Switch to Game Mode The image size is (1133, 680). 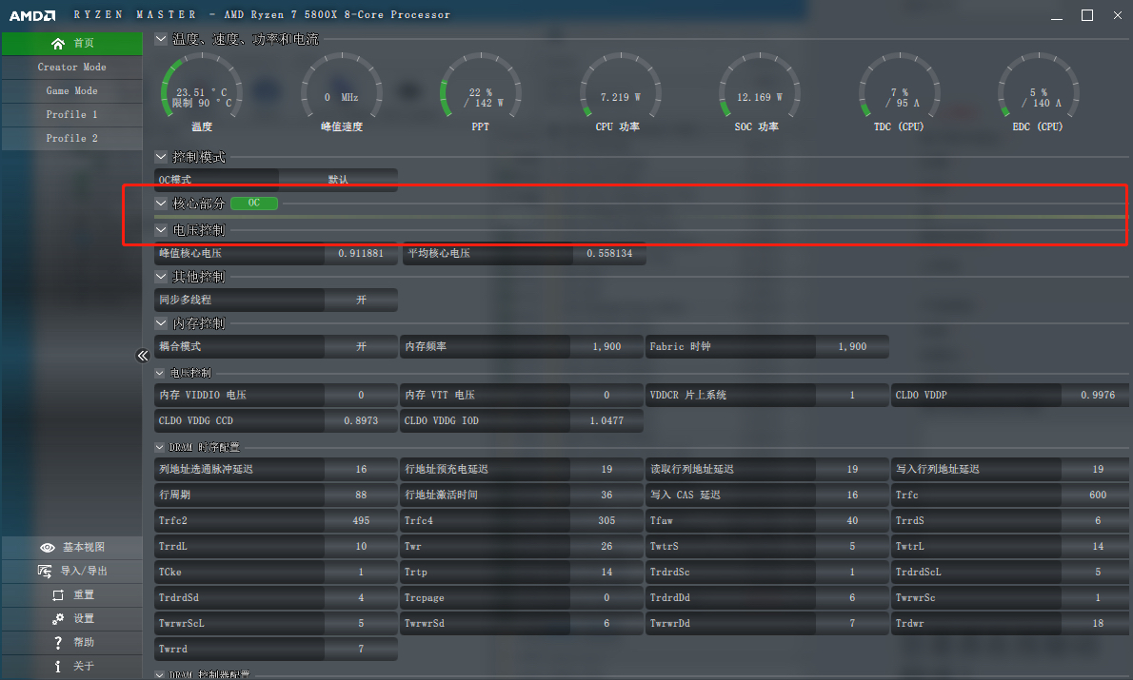click(72, 91)
